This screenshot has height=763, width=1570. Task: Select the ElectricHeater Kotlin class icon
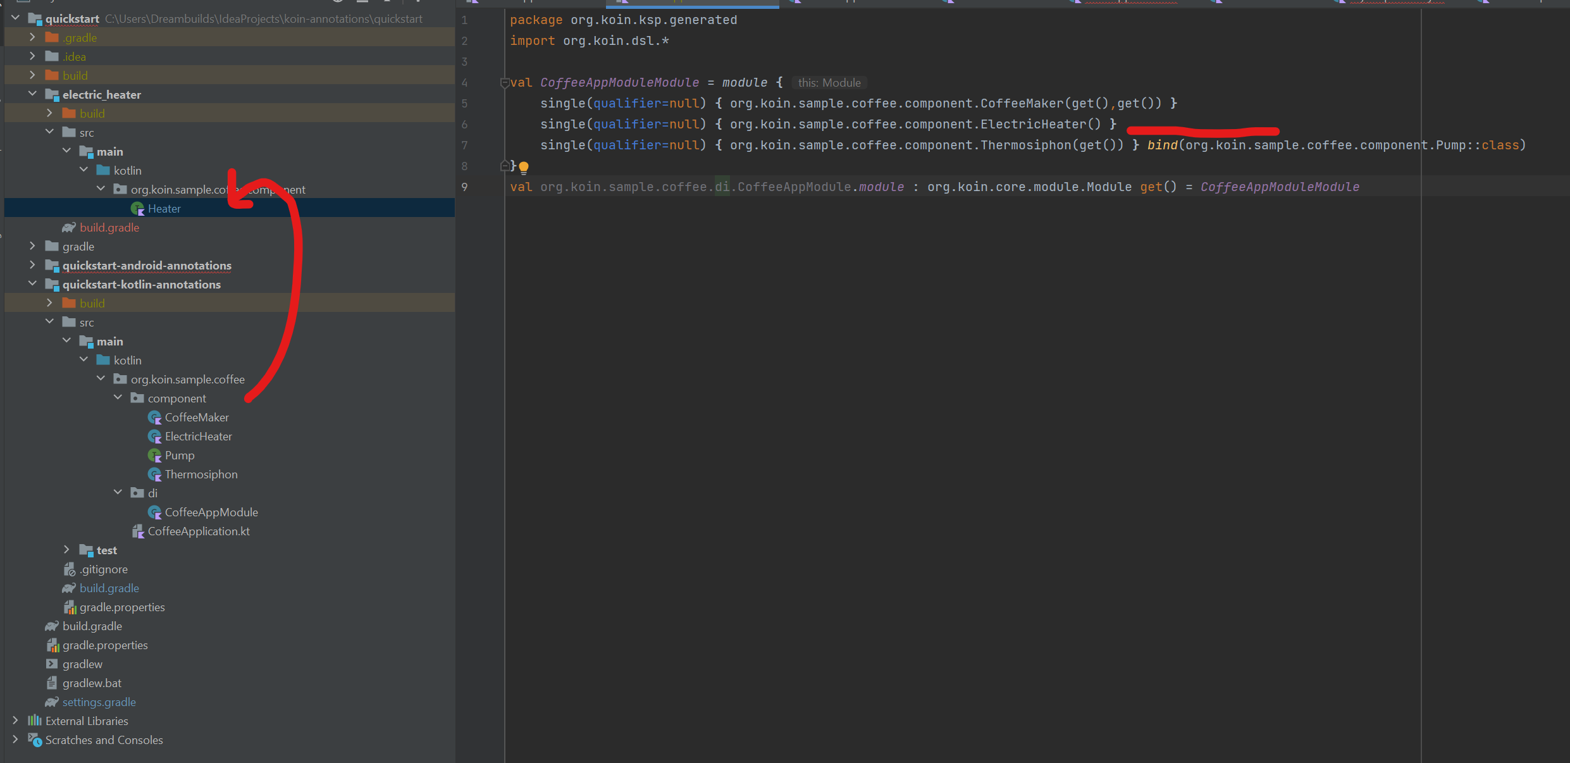pos(155,436)
